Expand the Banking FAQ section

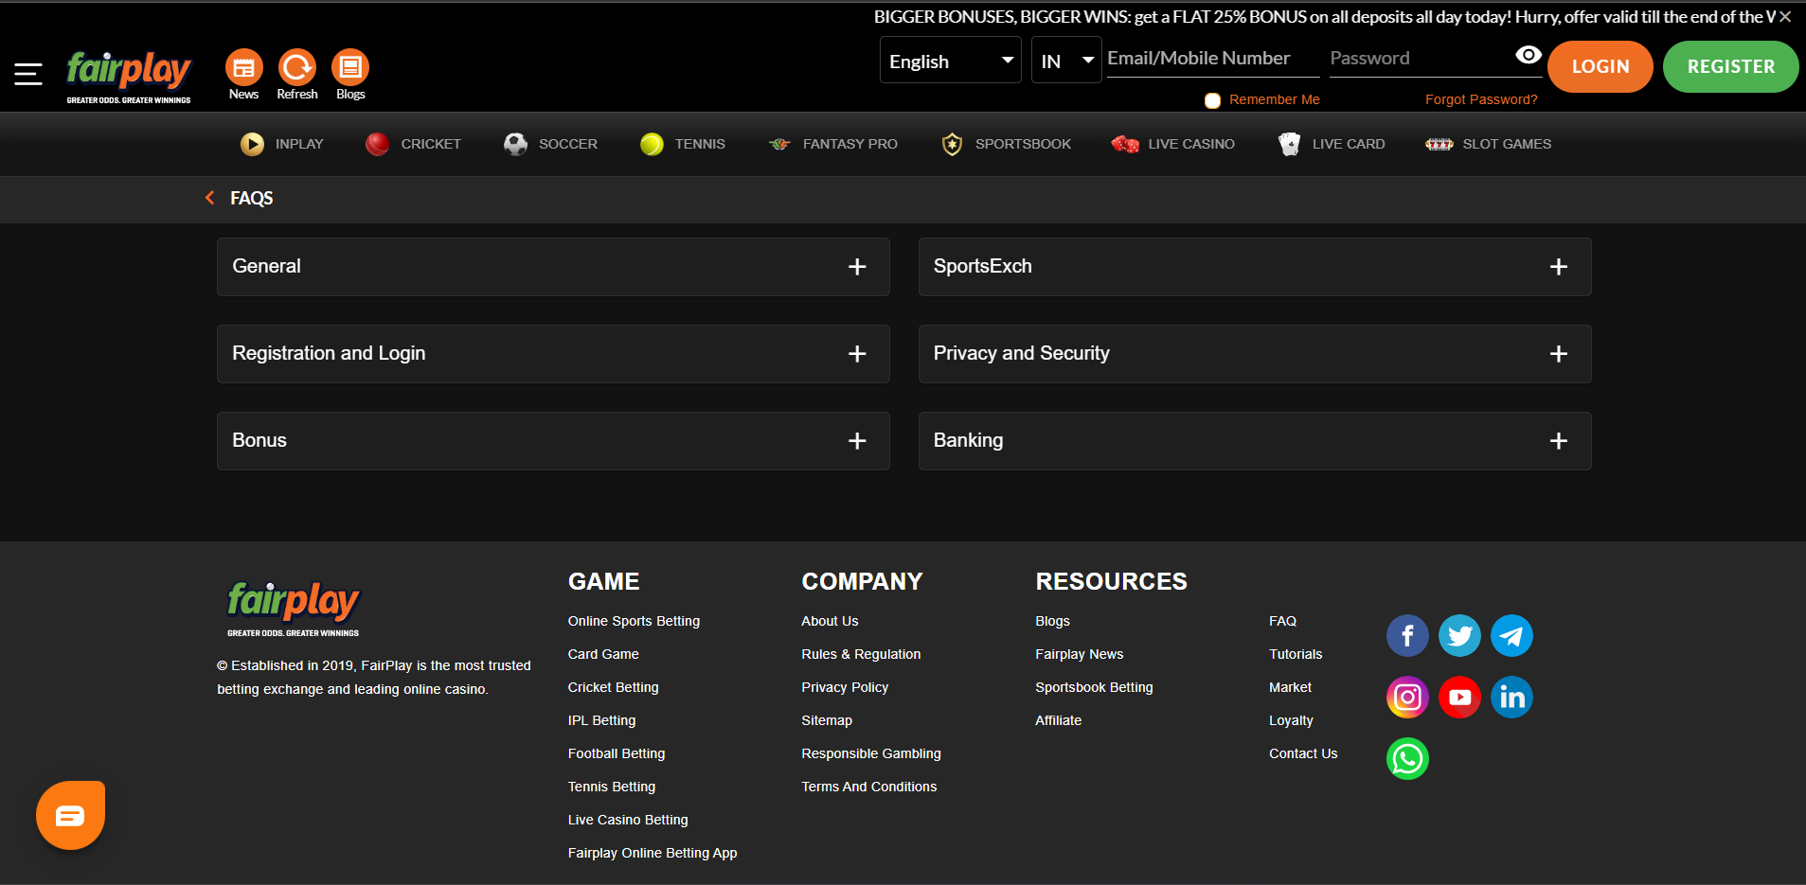(1255, 441)
